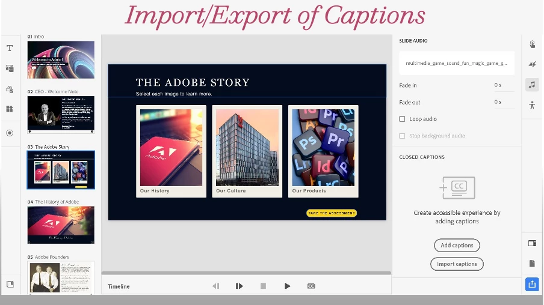The image size is (544, 305).
Task: Open the slide panel icon at bottom left
Action: pos(10,284)
